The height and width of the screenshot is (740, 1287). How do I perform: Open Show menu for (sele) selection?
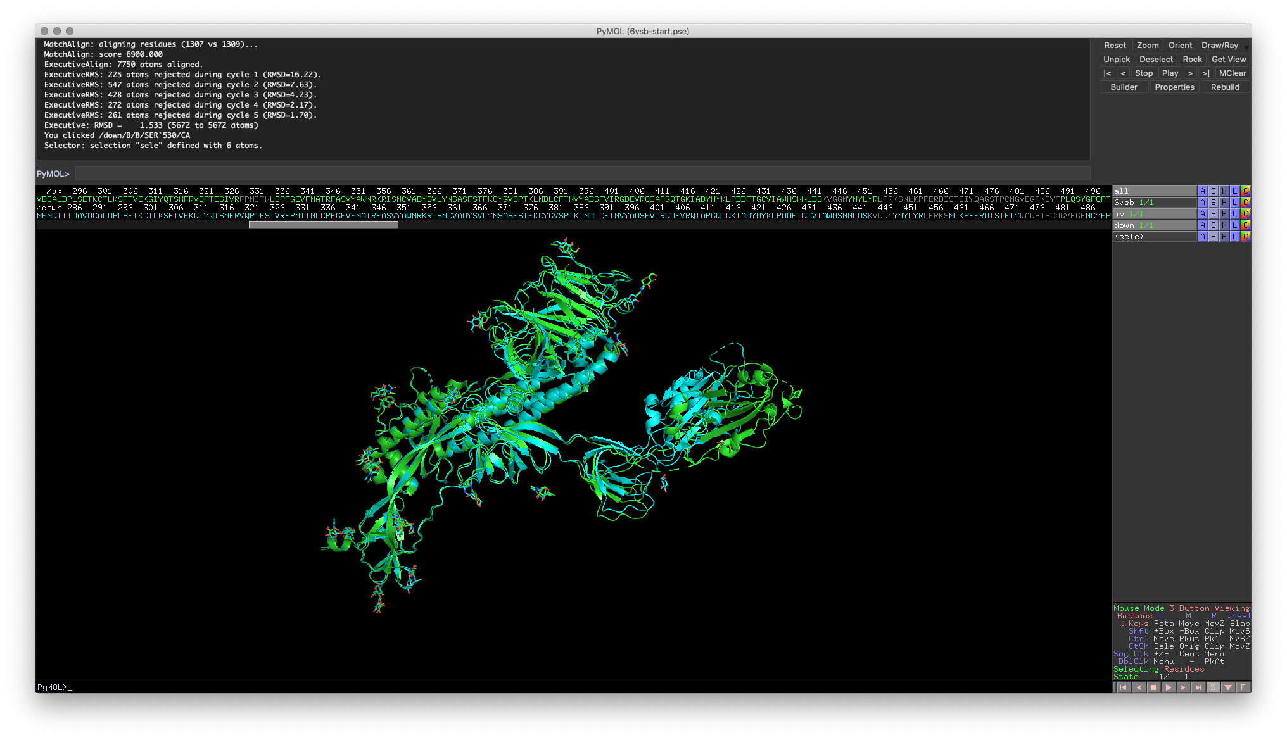tap(1213, 237)
